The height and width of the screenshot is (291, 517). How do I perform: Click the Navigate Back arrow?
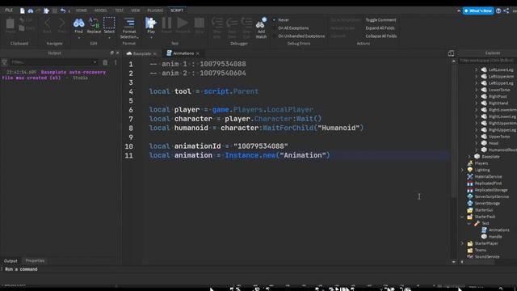click(x=48, y=23)
